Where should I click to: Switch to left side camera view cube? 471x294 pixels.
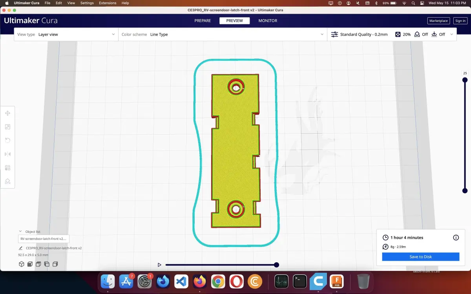[x=47, y=264]
